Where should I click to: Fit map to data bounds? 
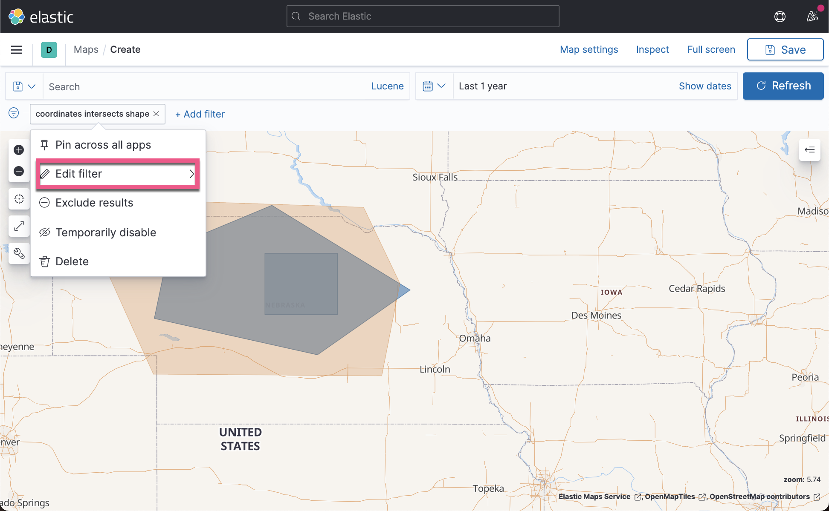point(19,226)
